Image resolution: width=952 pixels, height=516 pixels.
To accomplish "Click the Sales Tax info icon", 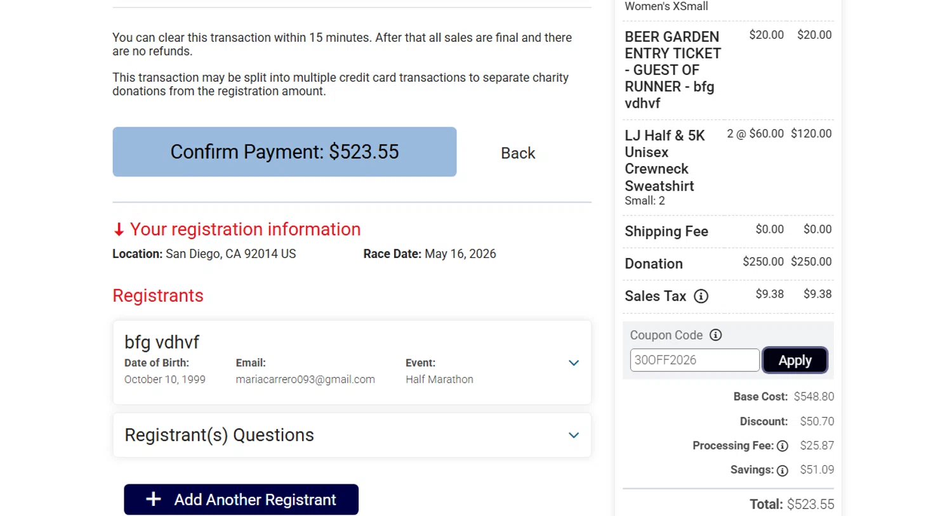I will [701, 296].
